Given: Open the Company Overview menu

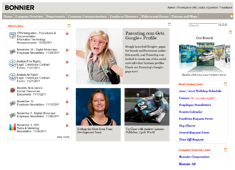Looking at the screenshot, I should click(x=29, y=16).
